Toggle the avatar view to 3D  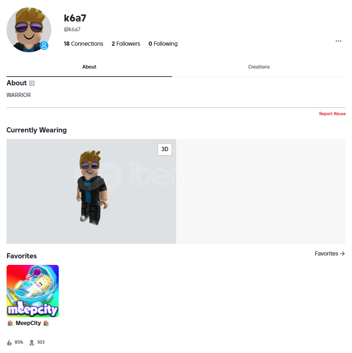(165, 149)
